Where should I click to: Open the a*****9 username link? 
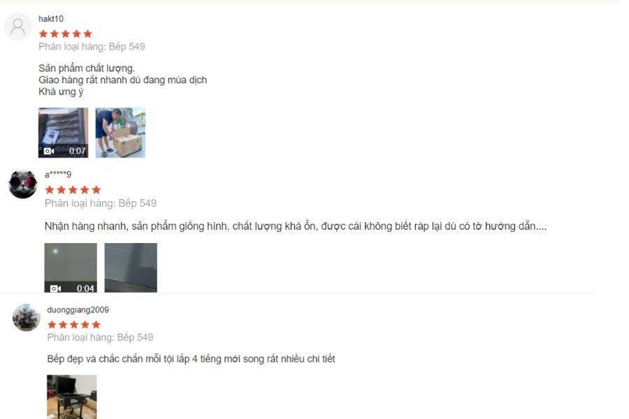point(58,175)
